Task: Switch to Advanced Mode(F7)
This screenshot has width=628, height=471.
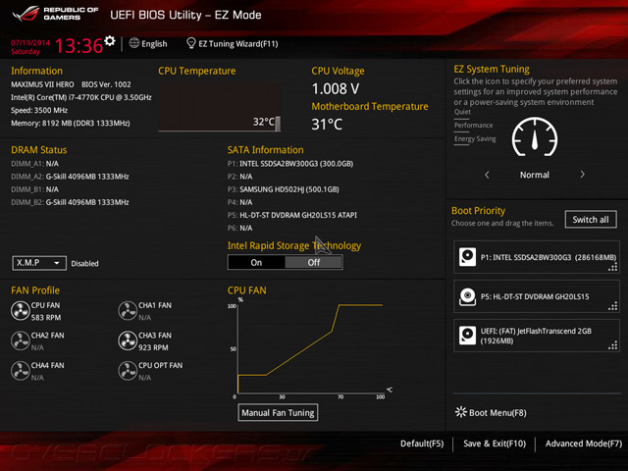Action: coord(584,444)
